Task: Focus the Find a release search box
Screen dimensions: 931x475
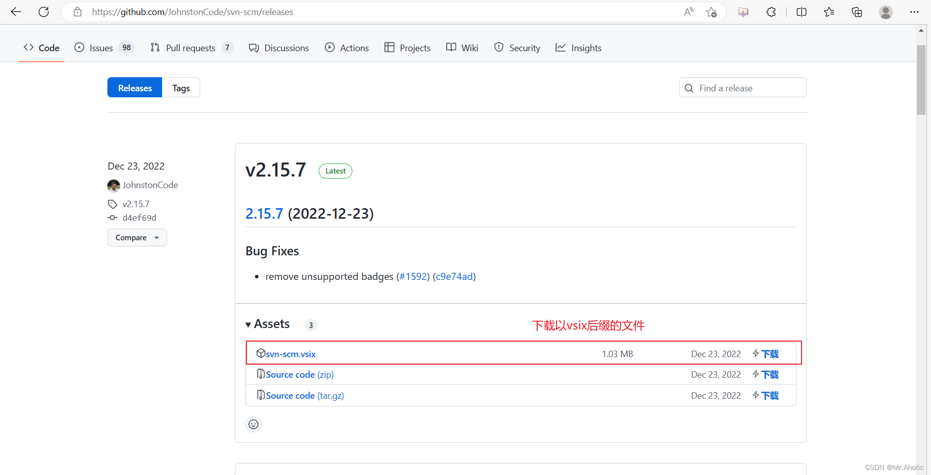Action: [743, 88]
